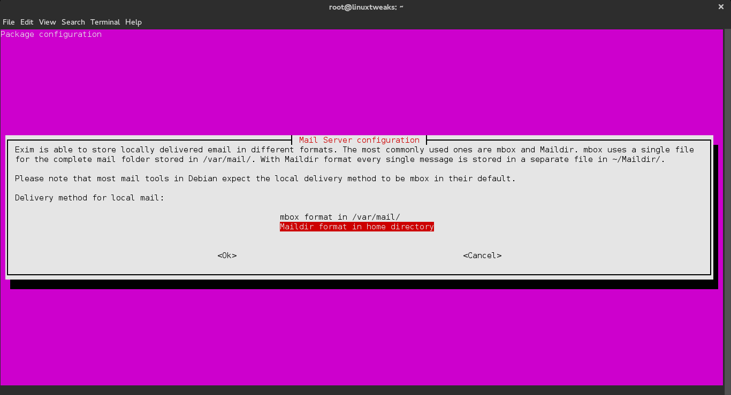Open the Help menu
This screenshot has height=395, width=731.
pos(133,22)
